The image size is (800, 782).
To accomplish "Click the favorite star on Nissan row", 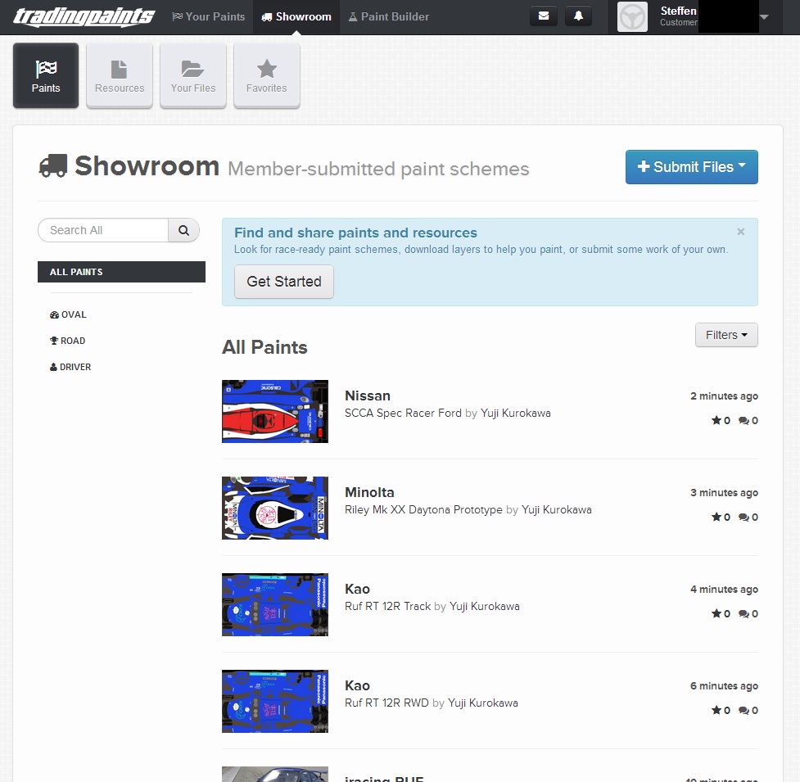I will pos(716,420).
